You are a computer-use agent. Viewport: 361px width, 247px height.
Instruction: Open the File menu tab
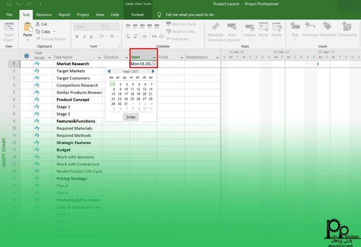(x=9, y=15)
